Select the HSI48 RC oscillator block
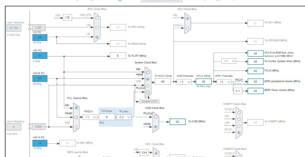 (40, 78)
